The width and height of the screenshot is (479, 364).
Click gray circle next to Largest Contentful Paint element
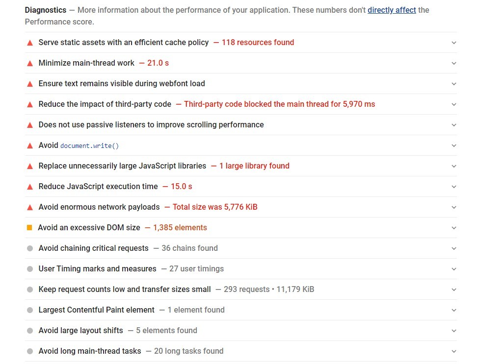30,310
